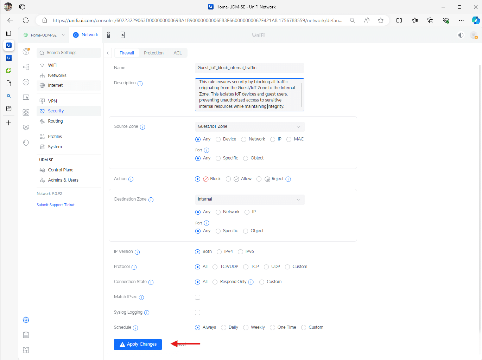
Task: Open the Destination Zone dropdown Internal
Action: click(250, 199)
